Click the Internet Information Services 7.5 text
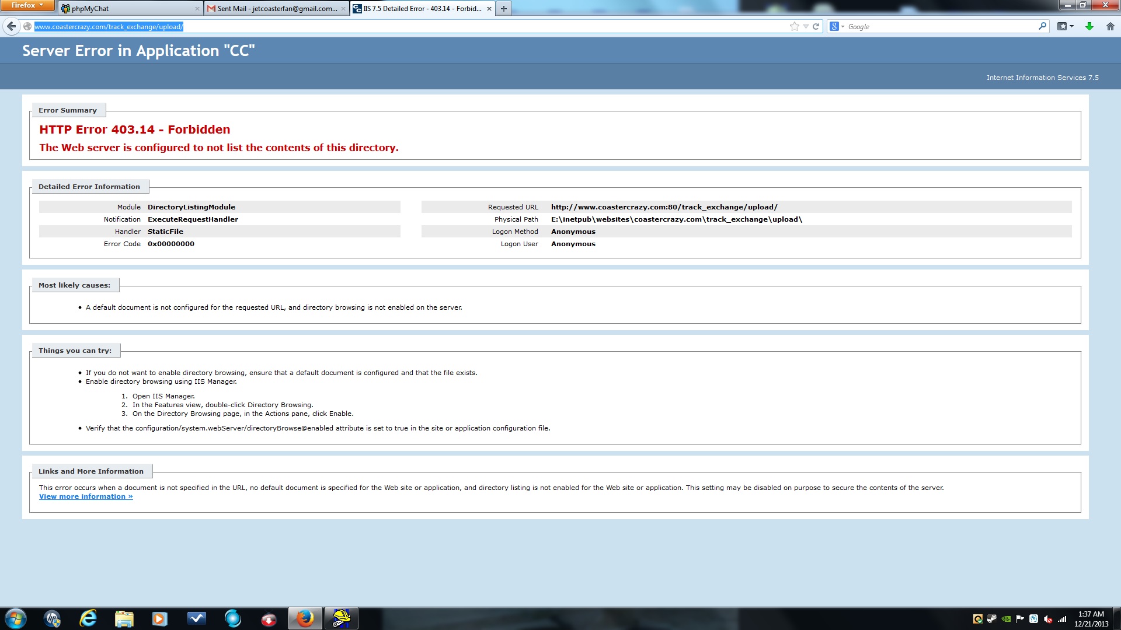Image resolution: width=1121 pixels, height=630 pixels. coord(1042,78)
